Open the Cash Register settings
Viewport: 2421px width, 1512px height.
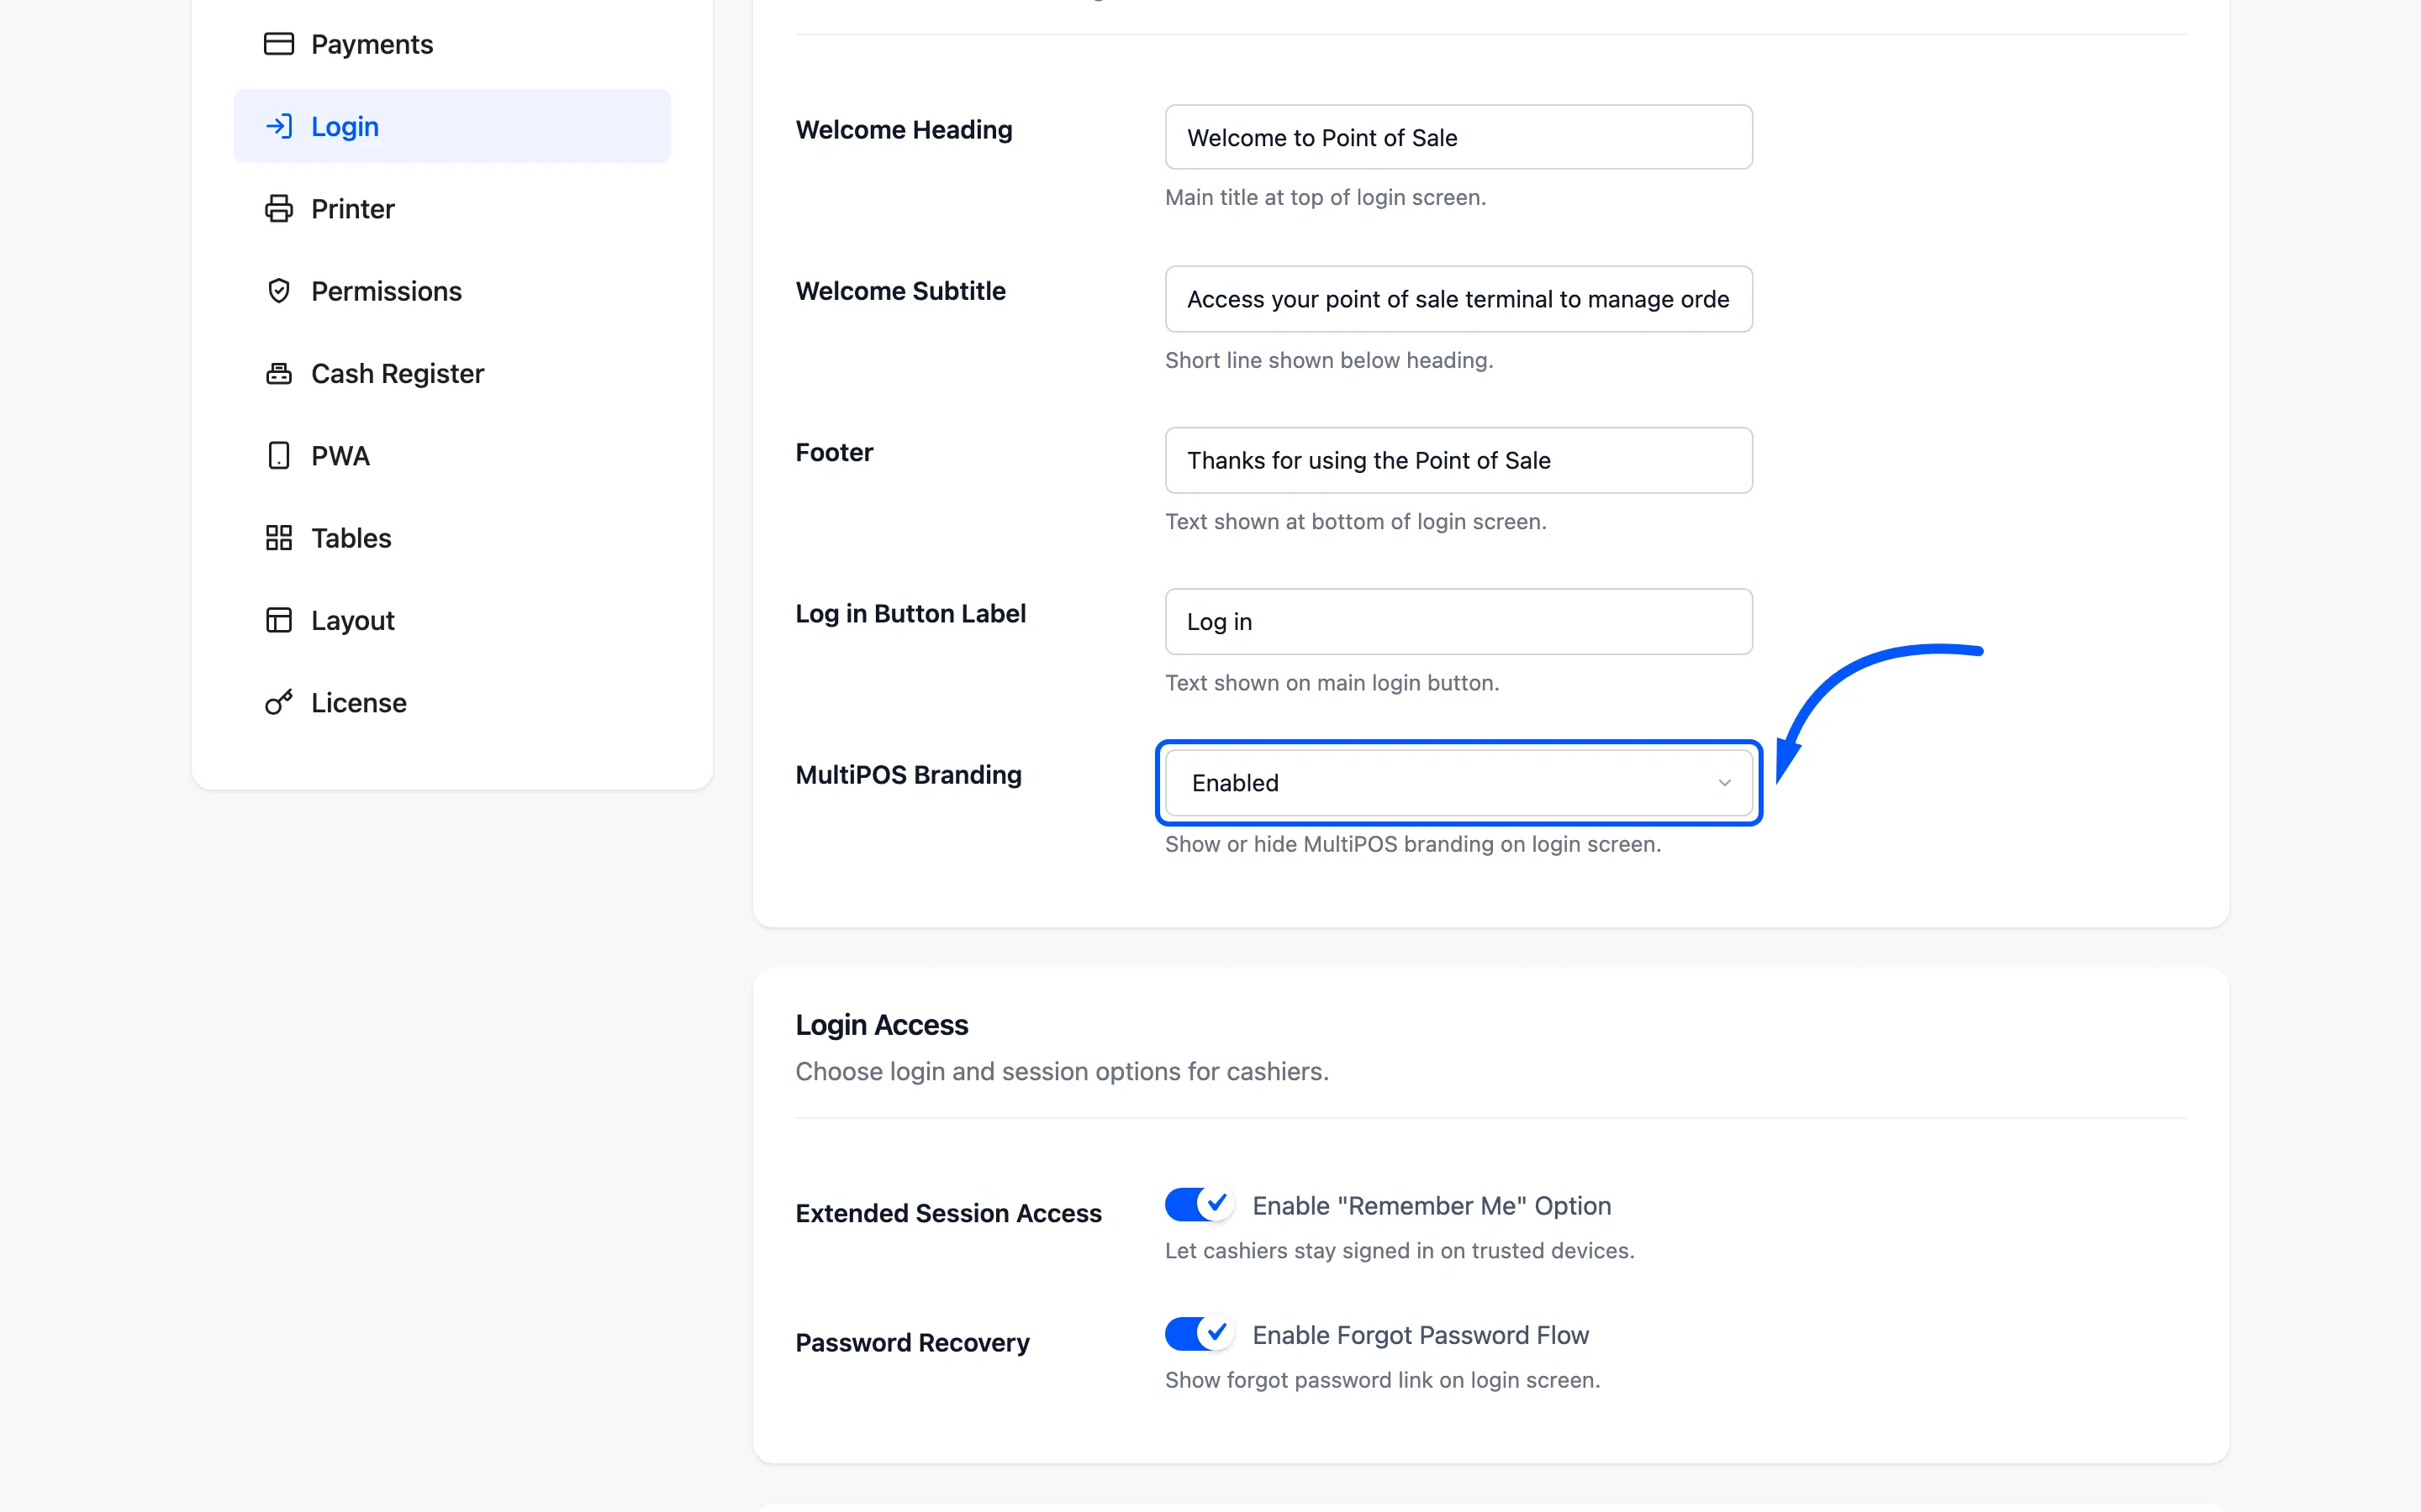451,373
